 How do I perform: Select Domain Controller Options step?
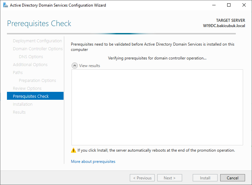pos(38,49)
